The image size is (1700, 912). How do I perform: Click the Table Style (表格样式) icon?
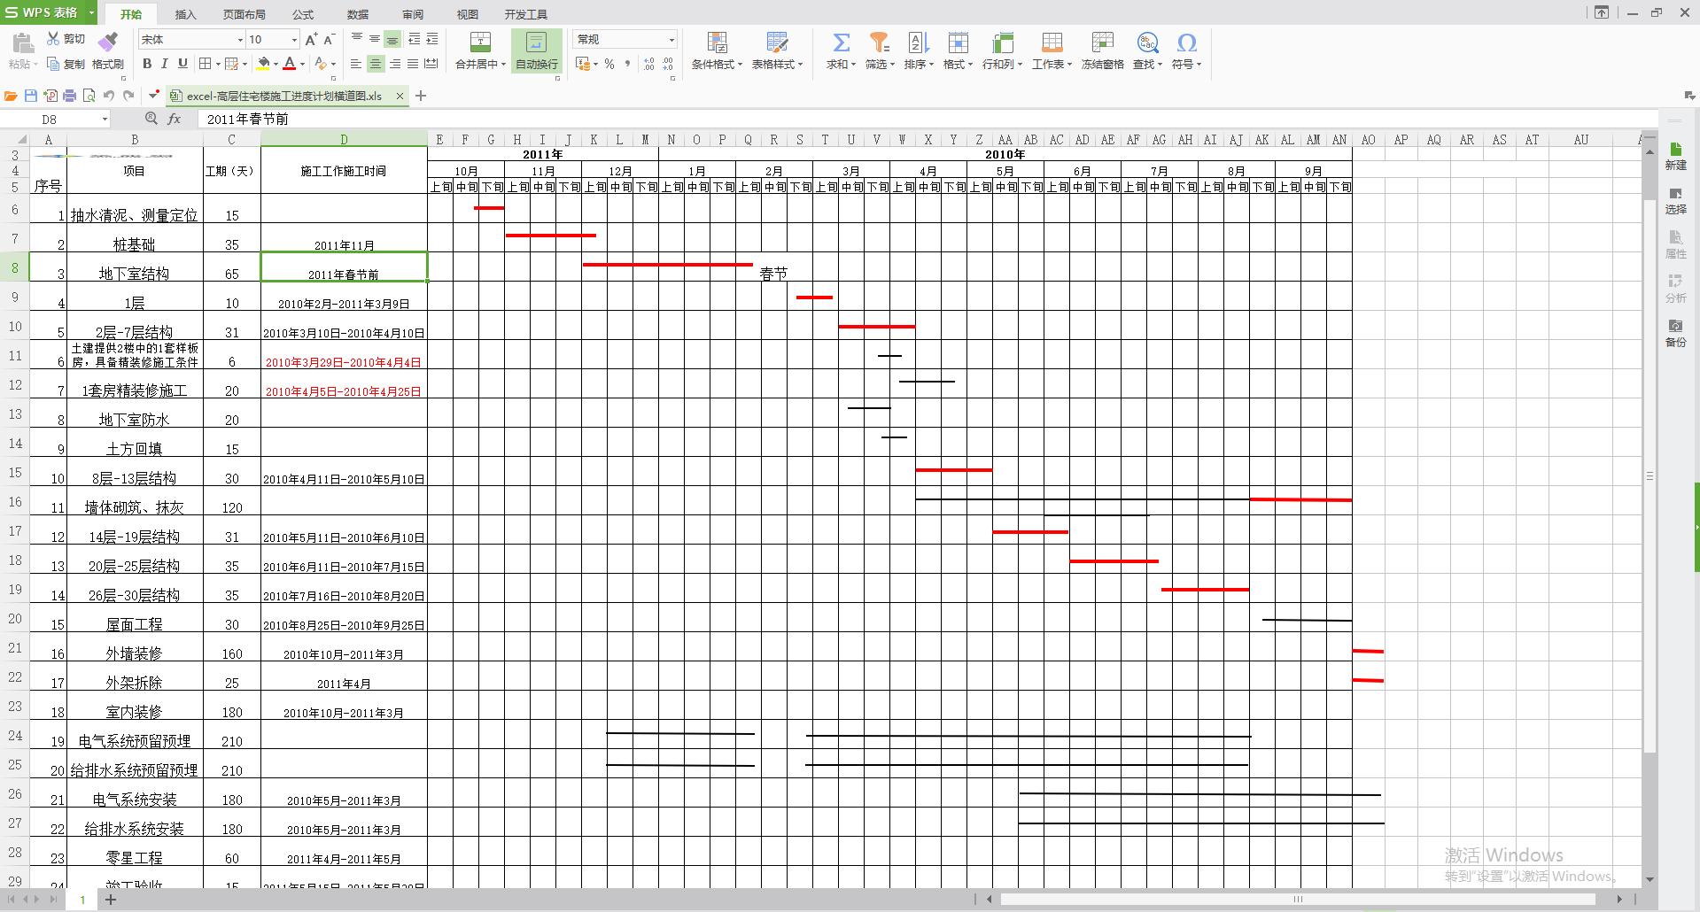click(x=777, y=43)
